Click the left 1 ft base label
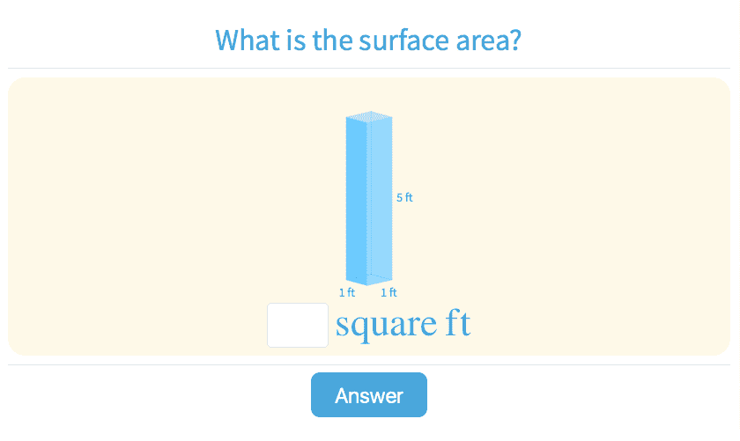 point(347,292)
